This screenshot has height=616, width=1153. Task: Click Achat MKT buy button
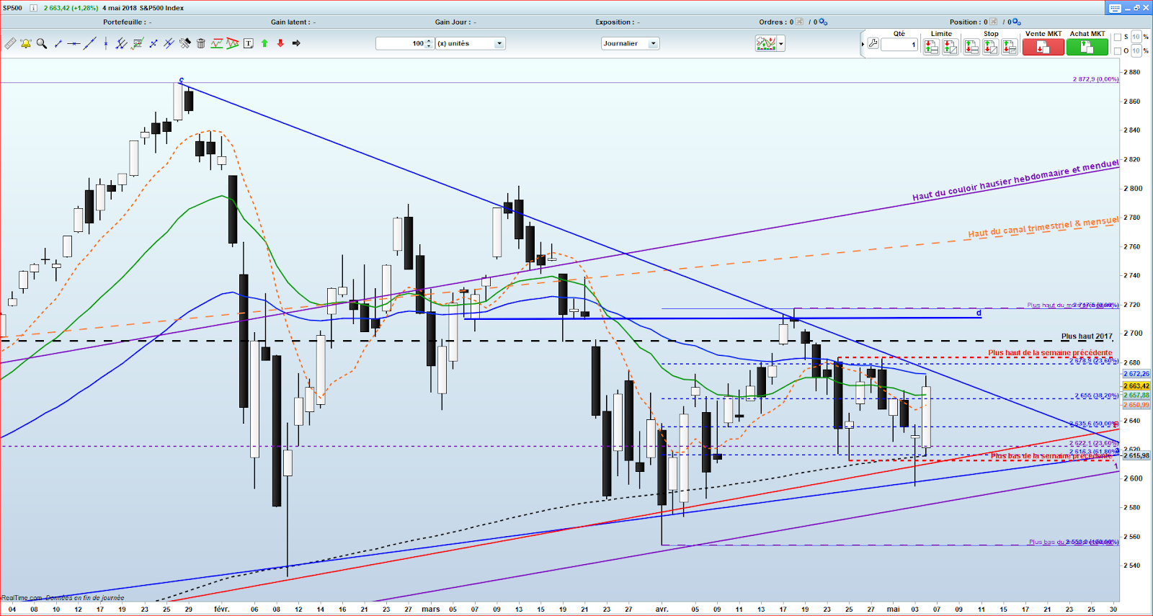tap(1087, 47)
